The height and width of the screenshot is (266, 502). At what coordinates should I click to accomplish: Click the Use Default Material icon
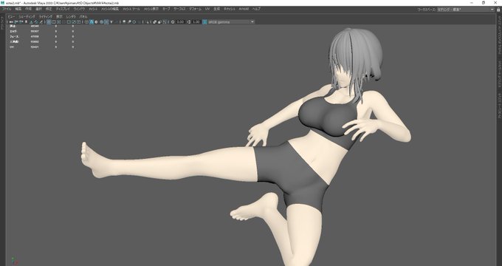click(x=97, y=21)
